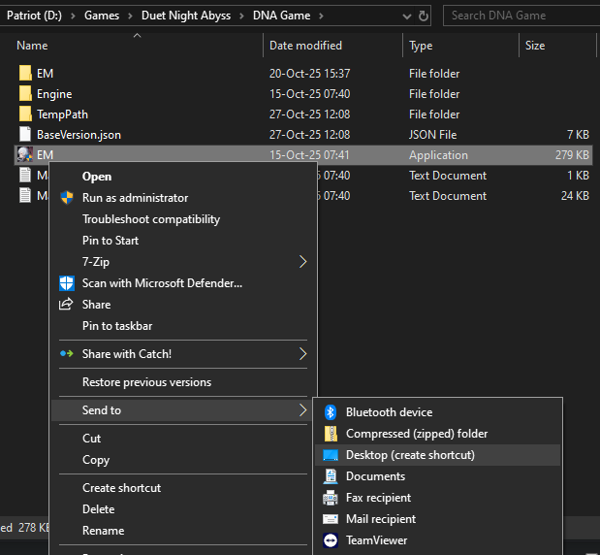Expand chevron after DNA Game breadcrumb
The height and width of the screenshot is (555, 600).
[321, 16]
